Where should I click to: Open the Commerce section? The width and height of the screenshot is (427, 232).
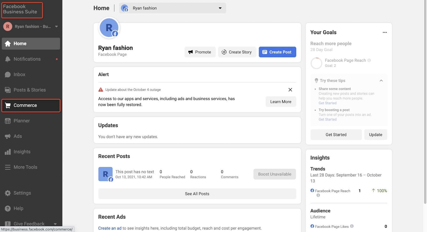click(x=31, y=106)
